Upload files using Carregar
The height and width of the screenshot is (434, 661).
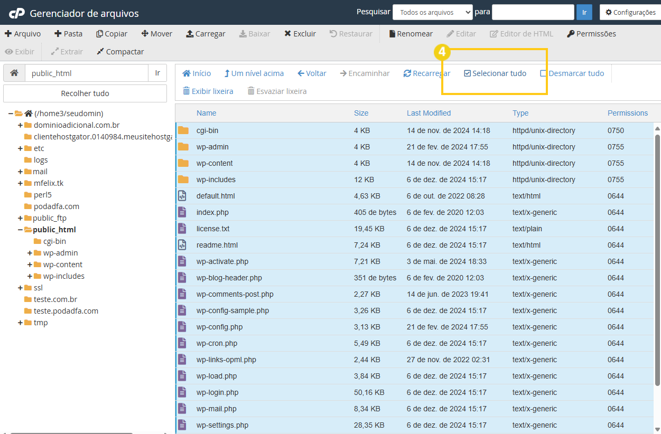206,34
